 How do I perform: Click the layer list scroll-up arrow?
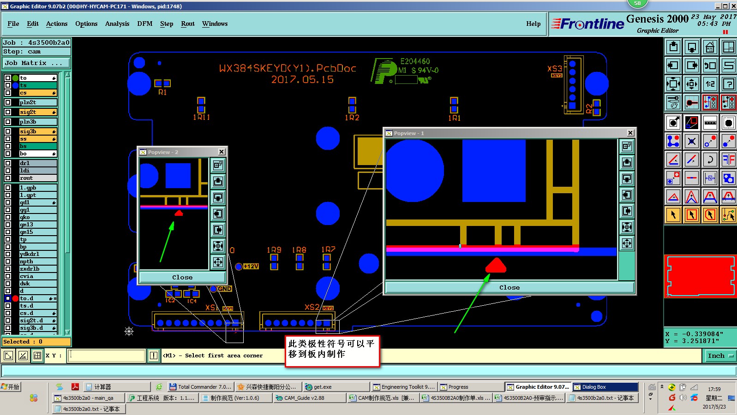[68, 75]
